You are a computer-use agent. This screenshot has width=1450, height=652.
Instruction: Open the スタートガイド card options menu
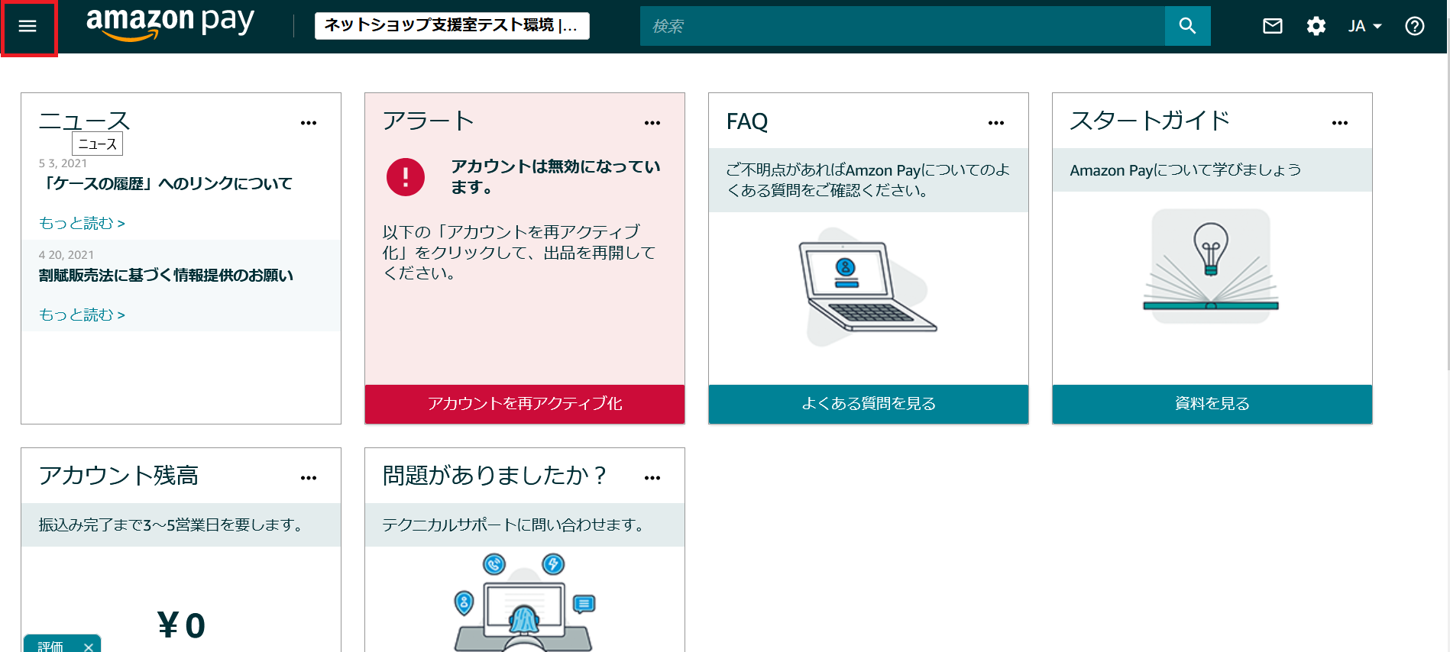[1340, 123]
